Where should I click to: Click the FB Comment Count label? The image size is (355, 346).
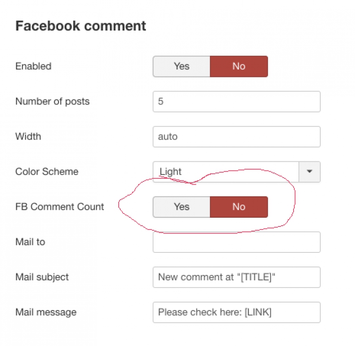pyautogui.click(x=60, y=207)
